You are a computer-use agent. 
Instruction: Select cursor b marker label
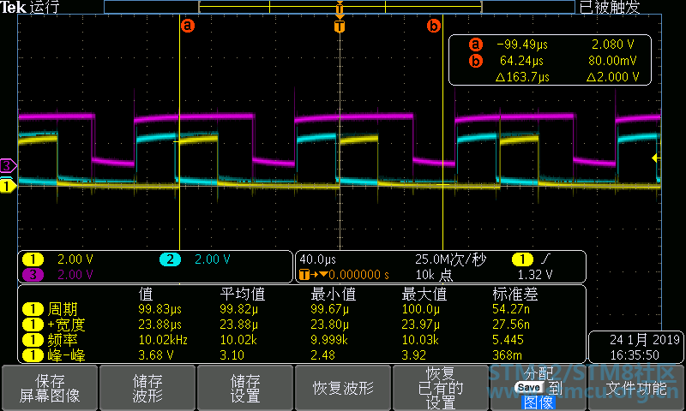point(434,27)
